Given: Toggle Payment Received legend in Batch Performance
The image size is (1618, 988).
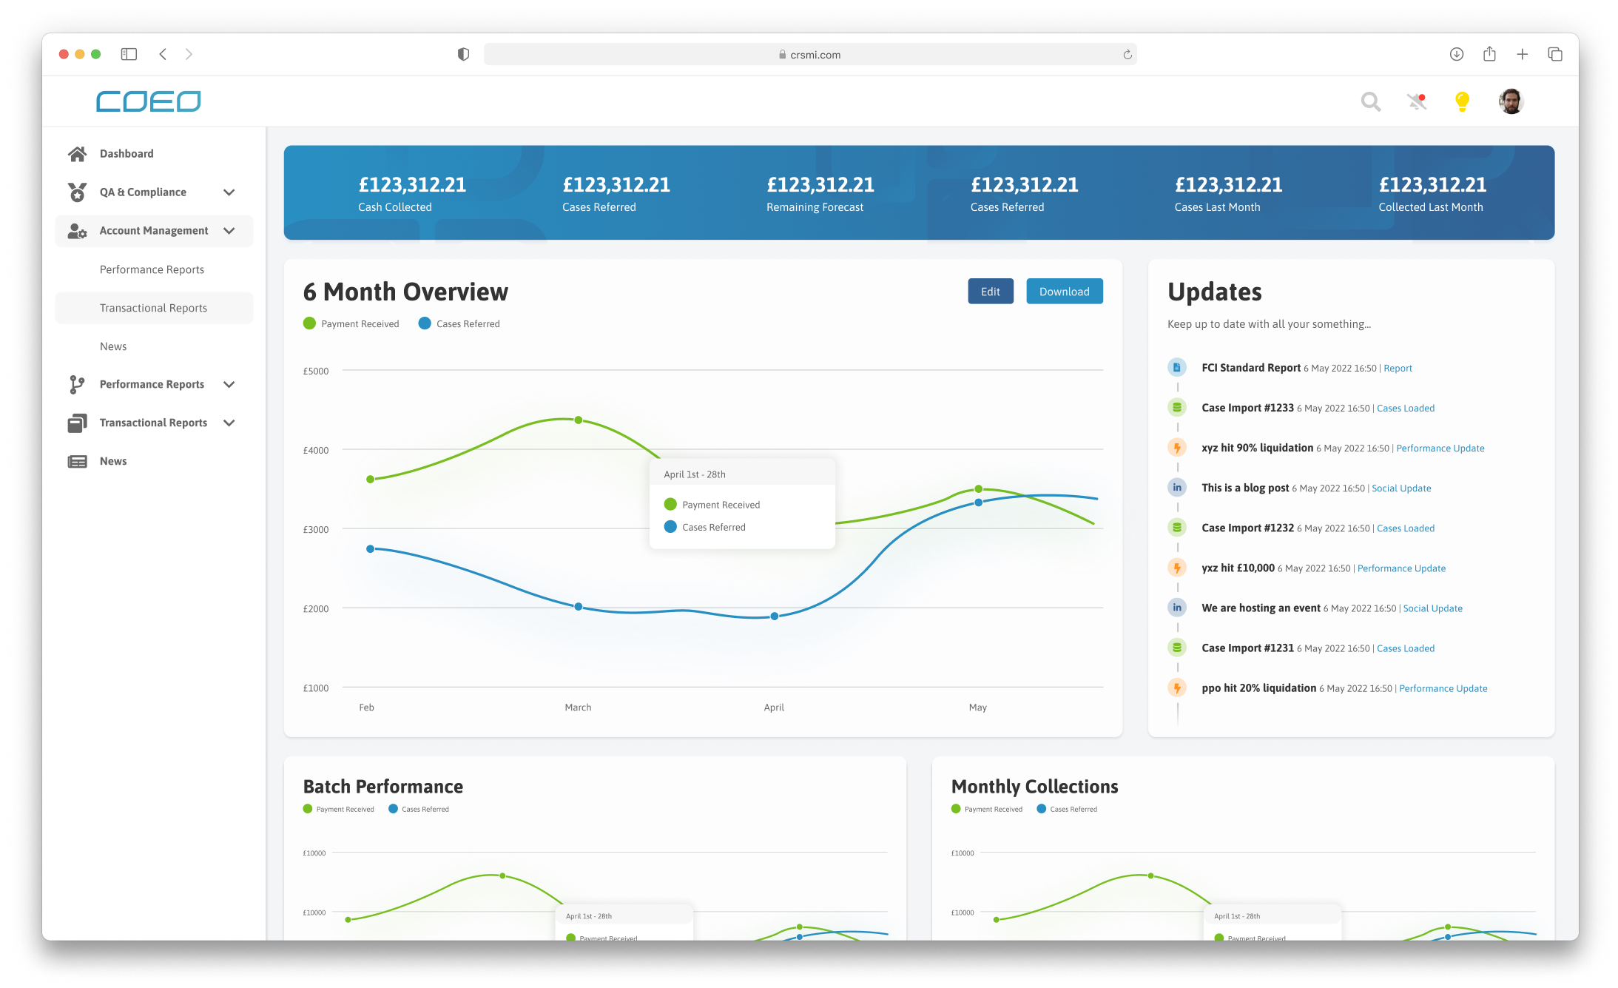Looking at the screenshot, I should click(x=339, y=809).
